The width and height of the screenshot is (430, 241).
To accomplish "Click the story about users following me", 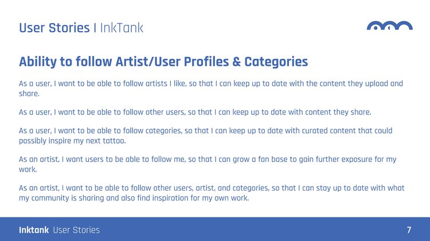I will [x=207, y=159].
